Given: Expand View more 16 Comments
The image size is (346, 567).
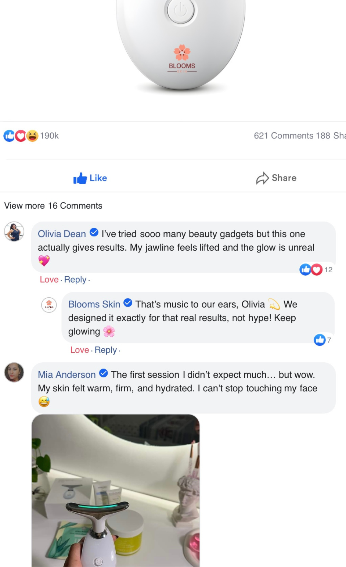Looking at the screenshot, I should click(x=53, y=206).
